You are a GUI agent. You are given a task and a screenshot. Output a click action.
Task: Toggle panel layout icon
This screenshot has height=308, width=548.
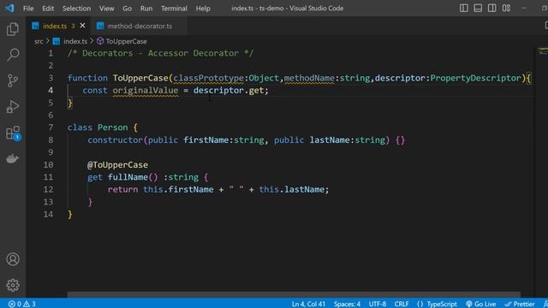478,8
